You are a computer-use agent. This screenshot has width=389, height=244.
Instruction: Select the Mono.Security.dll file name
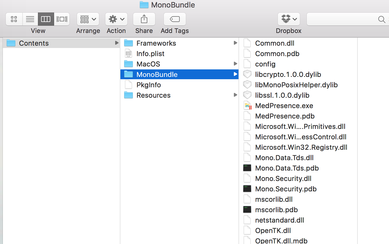[283, 178]
